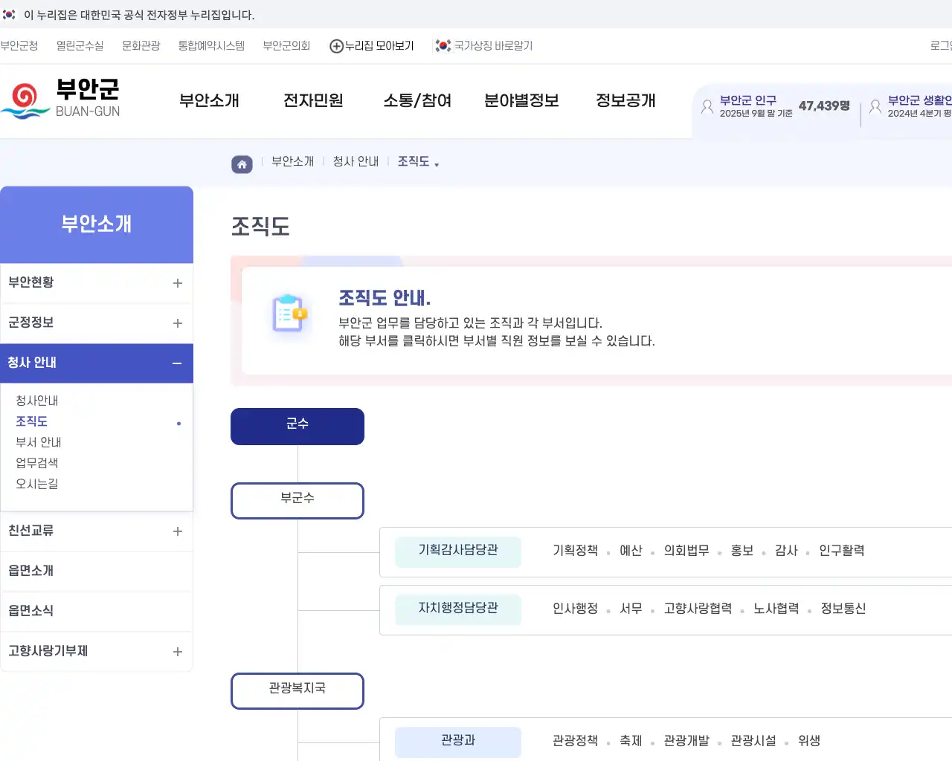Click 위생 team link
Viewport: 952px width, 761px height.
[x=809, y=741]
